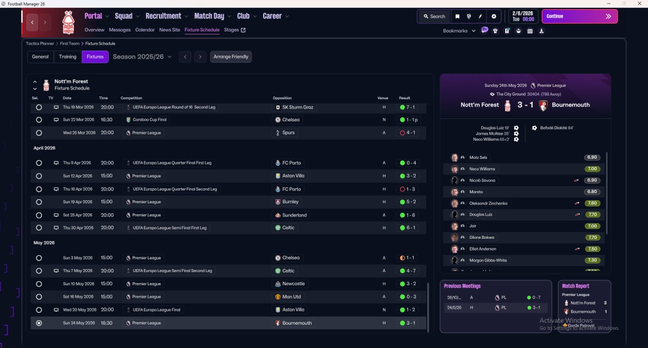Click the Search button

tap(434, 16)
